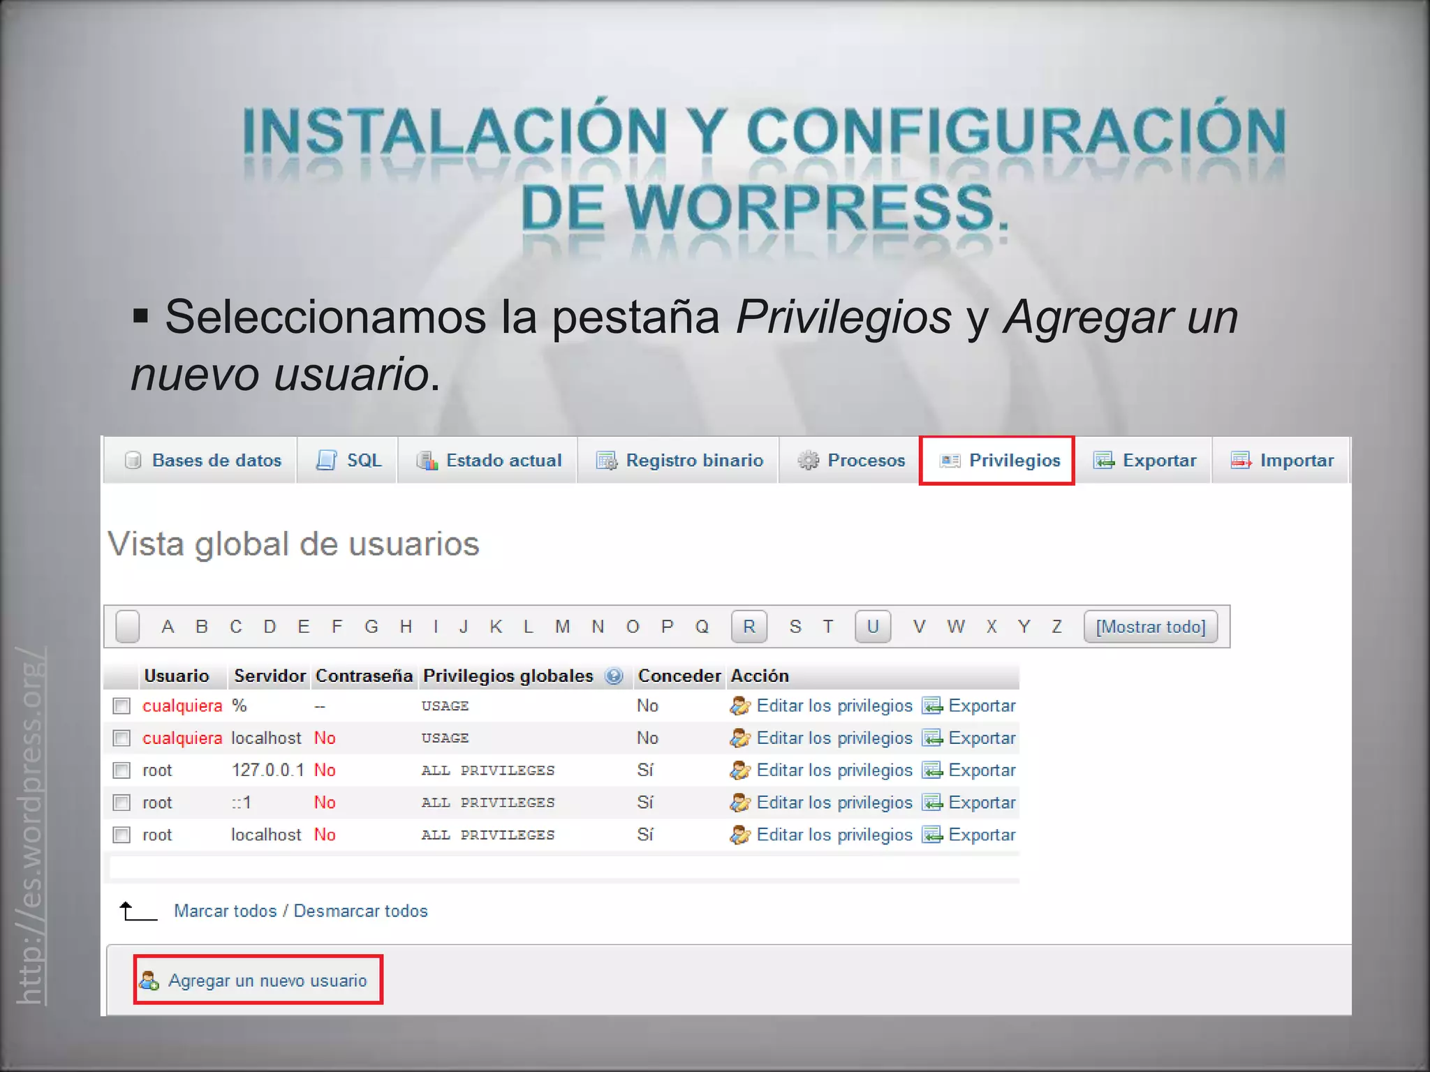Viewport: 1430px width, 1072px height.
Task: Export the root 127.0.0.1 user
Action: click(982, 770)
